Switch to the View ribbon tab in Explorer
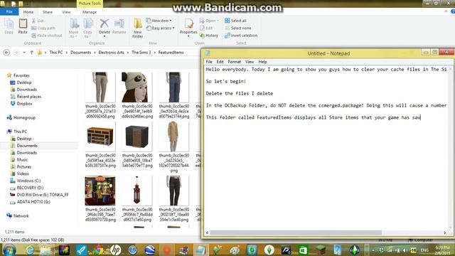Screen dimensions: 455x256 pyautogui.click(x=66, y=12)
